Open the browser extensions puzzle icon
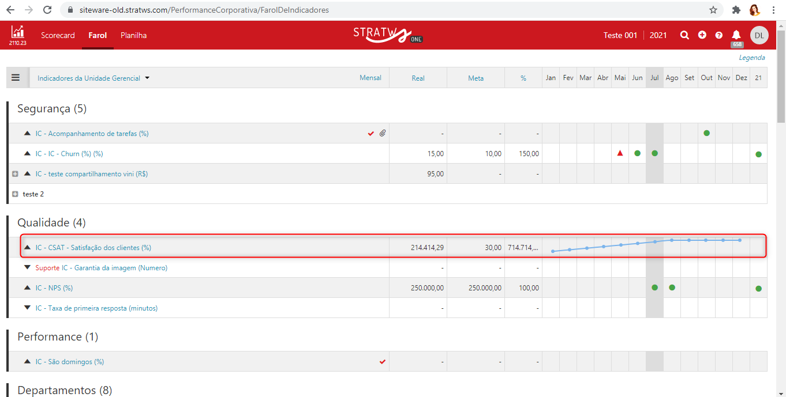 click(x=736, y=10)
